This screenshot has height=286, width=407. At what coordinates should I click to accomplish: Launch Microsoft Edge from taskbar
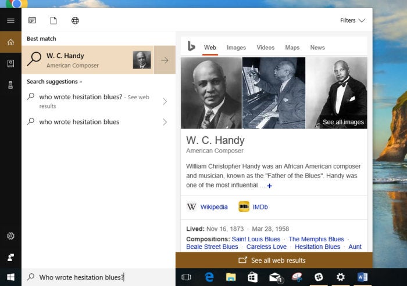tap(209, 277)
